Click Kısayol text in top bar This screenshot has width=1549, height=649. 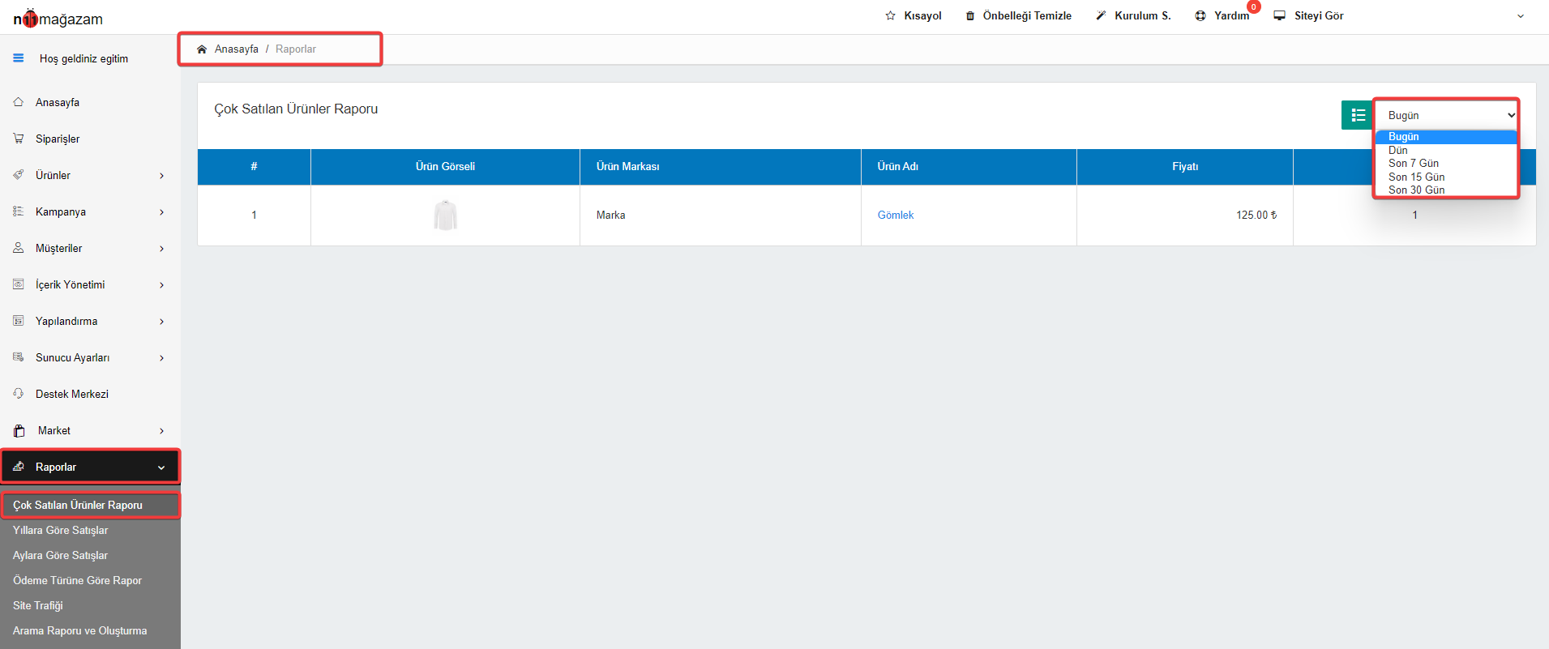[x=923, y=15]
